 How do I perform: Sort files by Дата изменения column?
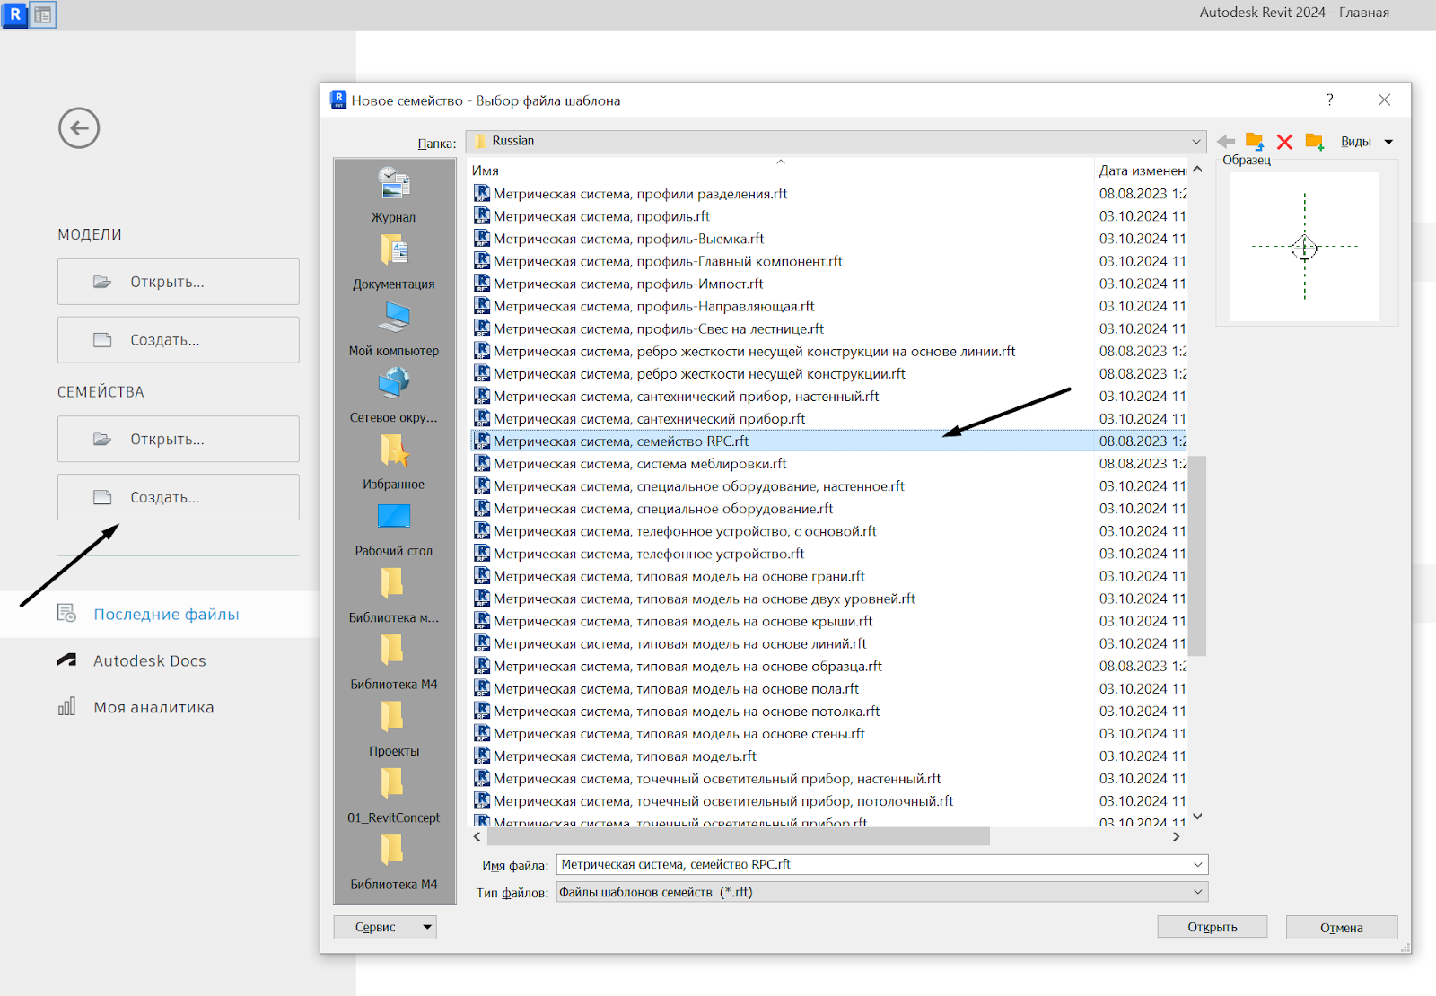1142,170
